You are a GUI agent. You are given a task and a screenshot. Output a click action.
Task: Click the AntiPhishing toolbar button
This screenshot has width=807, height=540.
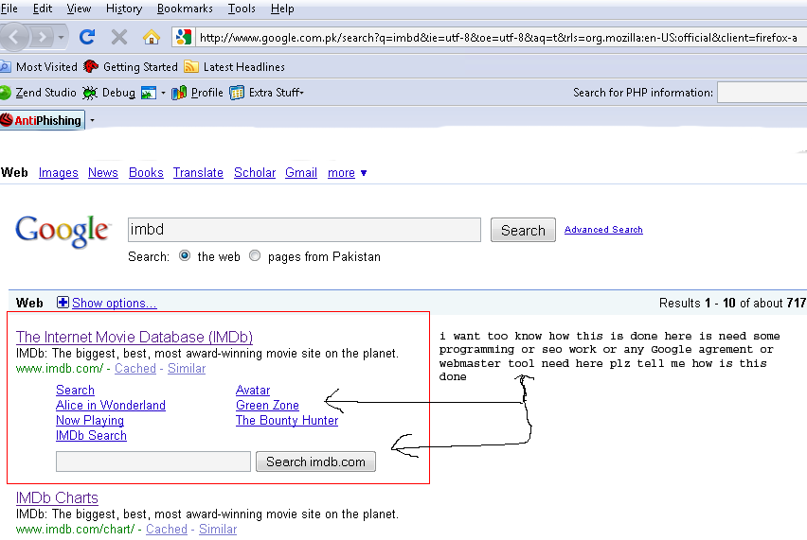43,120
